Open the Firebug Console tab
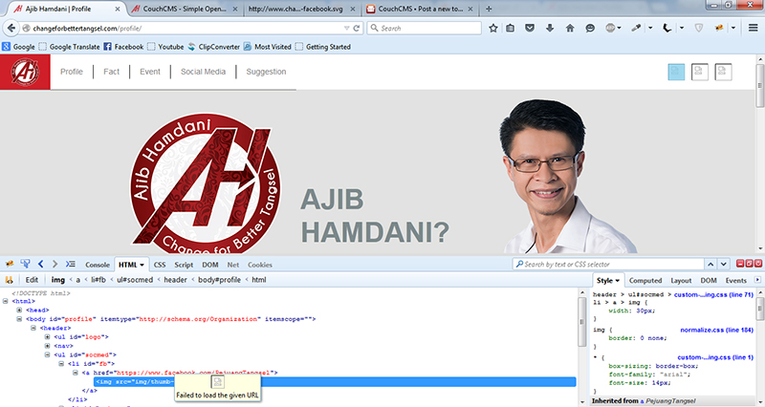765x407 pixels. pos(98,265)
